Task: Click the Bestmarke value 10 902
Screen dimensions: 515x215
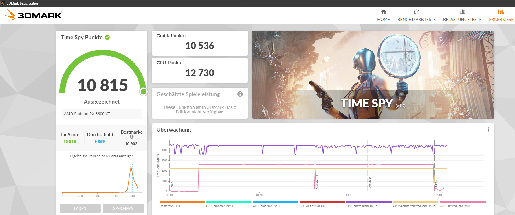Action: click(131, 144)
